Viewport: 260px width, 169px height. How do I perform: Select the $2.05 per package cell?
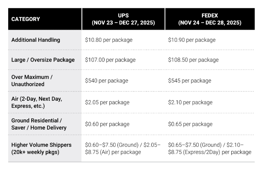coord(107,102)
